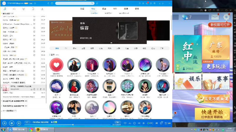Open the Jay radio station thumbnail
Image resolution: width=236 pixels, height=132 pixels.
click(74, 107)
